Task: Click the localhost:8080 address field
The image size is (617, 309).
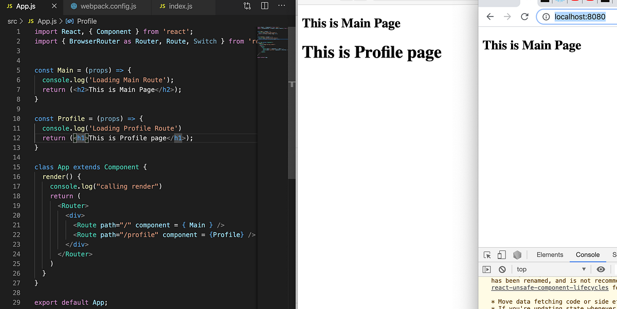Action: click(x=580, y=16)
